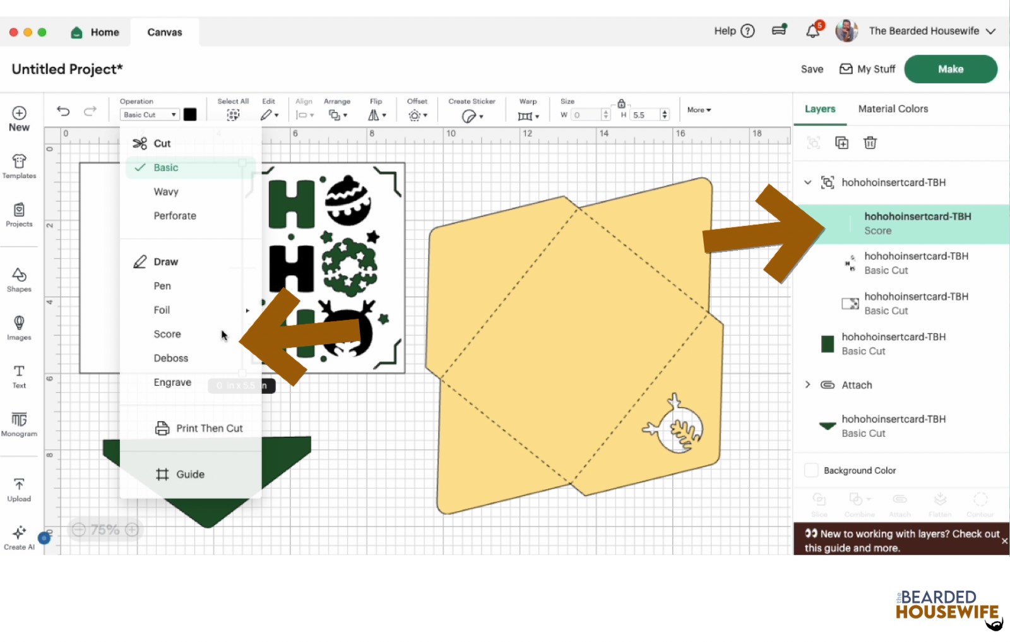Screen dimensions: 1010x642
Task: Click the Text tool in sidebar
Action: [19, 376]
